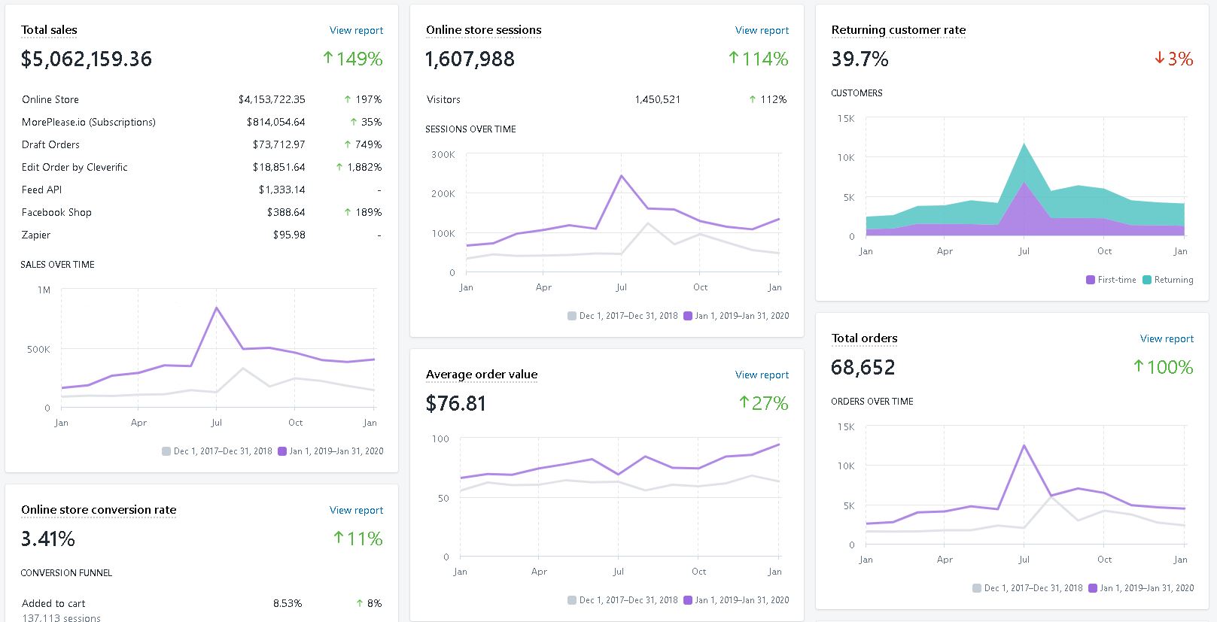Click the Added to cart funnel row

click(53, 603)
